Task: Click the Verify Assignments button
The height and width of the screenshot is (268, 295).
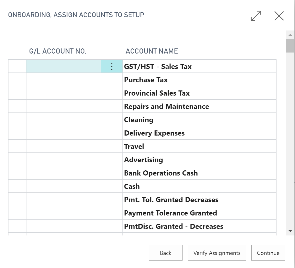Action: [x=217, y=253]
